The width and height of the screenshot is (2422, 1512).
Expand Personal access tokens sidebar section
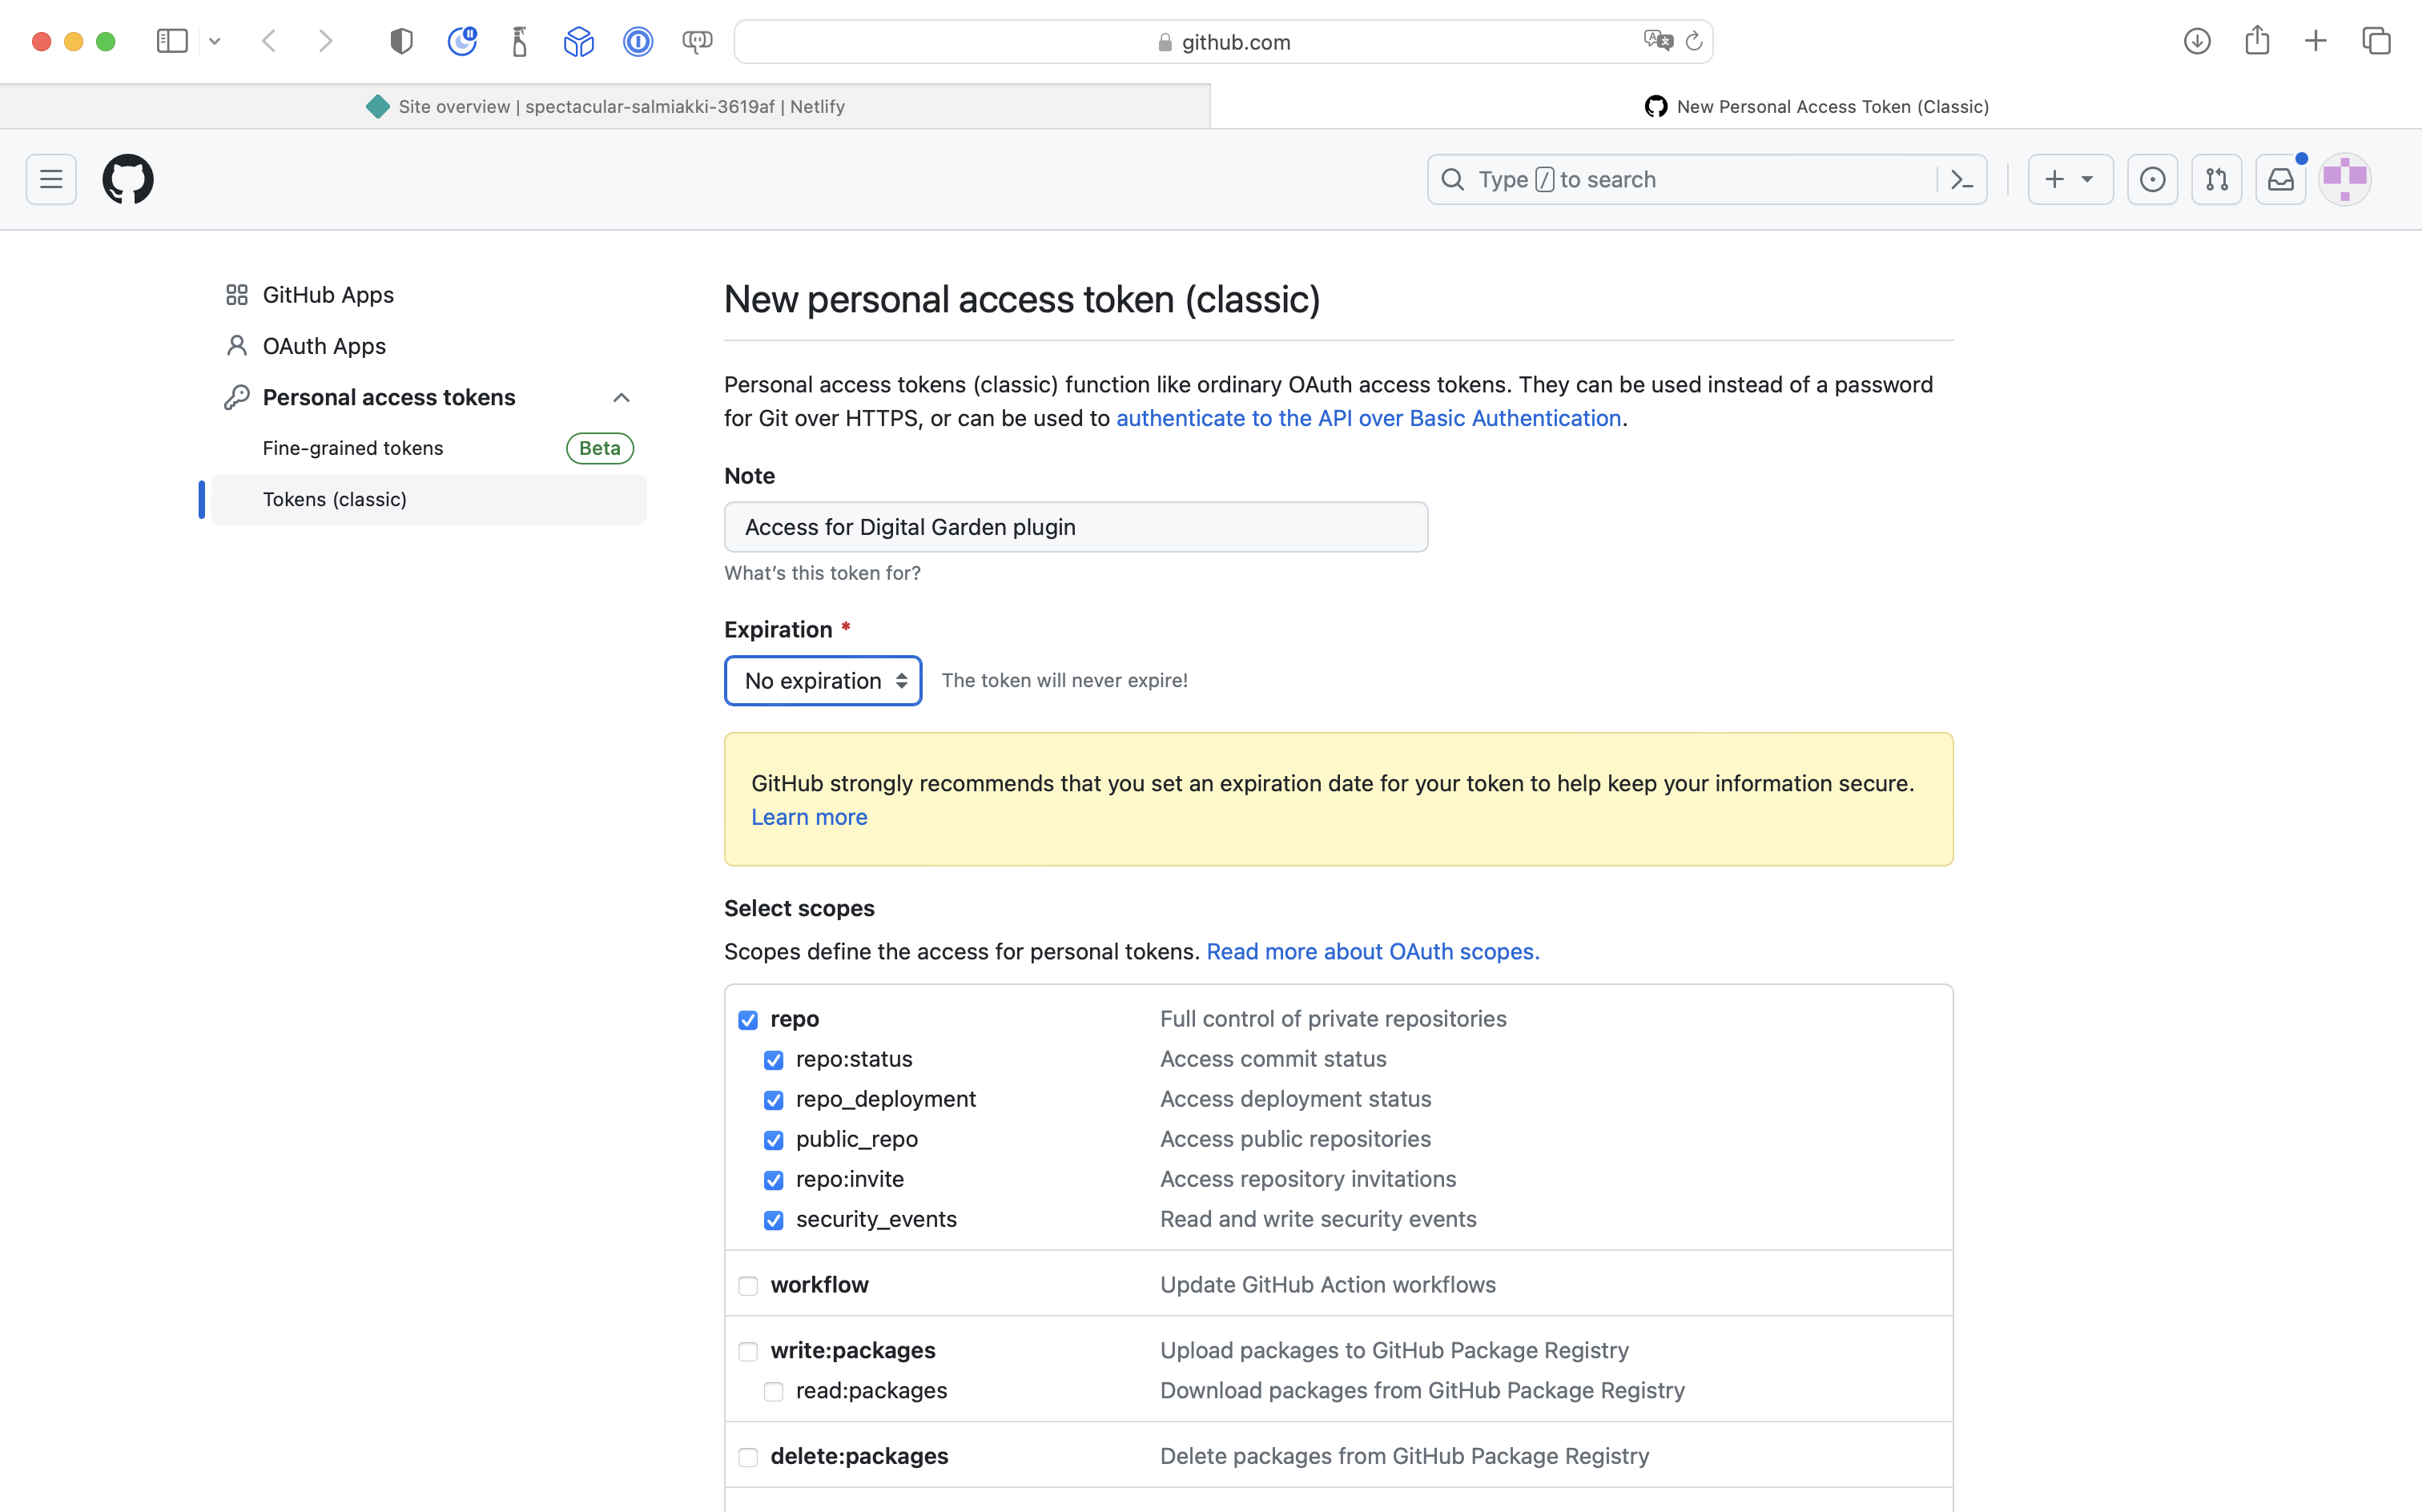coord(620,397)
